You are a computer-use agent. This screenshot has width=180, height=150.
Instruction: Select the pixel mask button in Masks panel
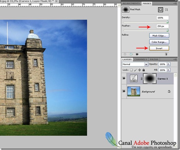tap(160, 10)
